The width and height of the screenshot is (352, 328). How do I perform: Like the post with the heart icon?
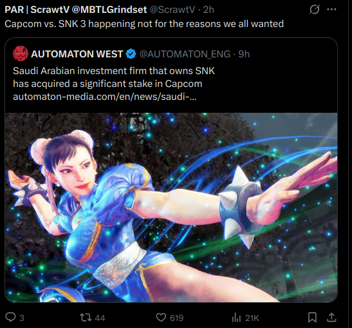(161, 318)
